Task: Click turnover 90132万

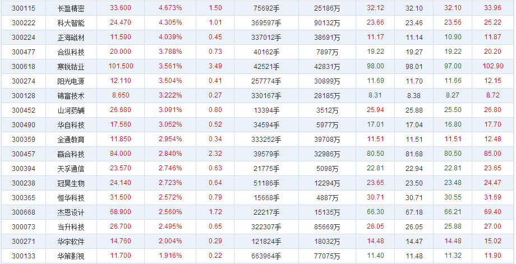Action: tap(327, 23)
